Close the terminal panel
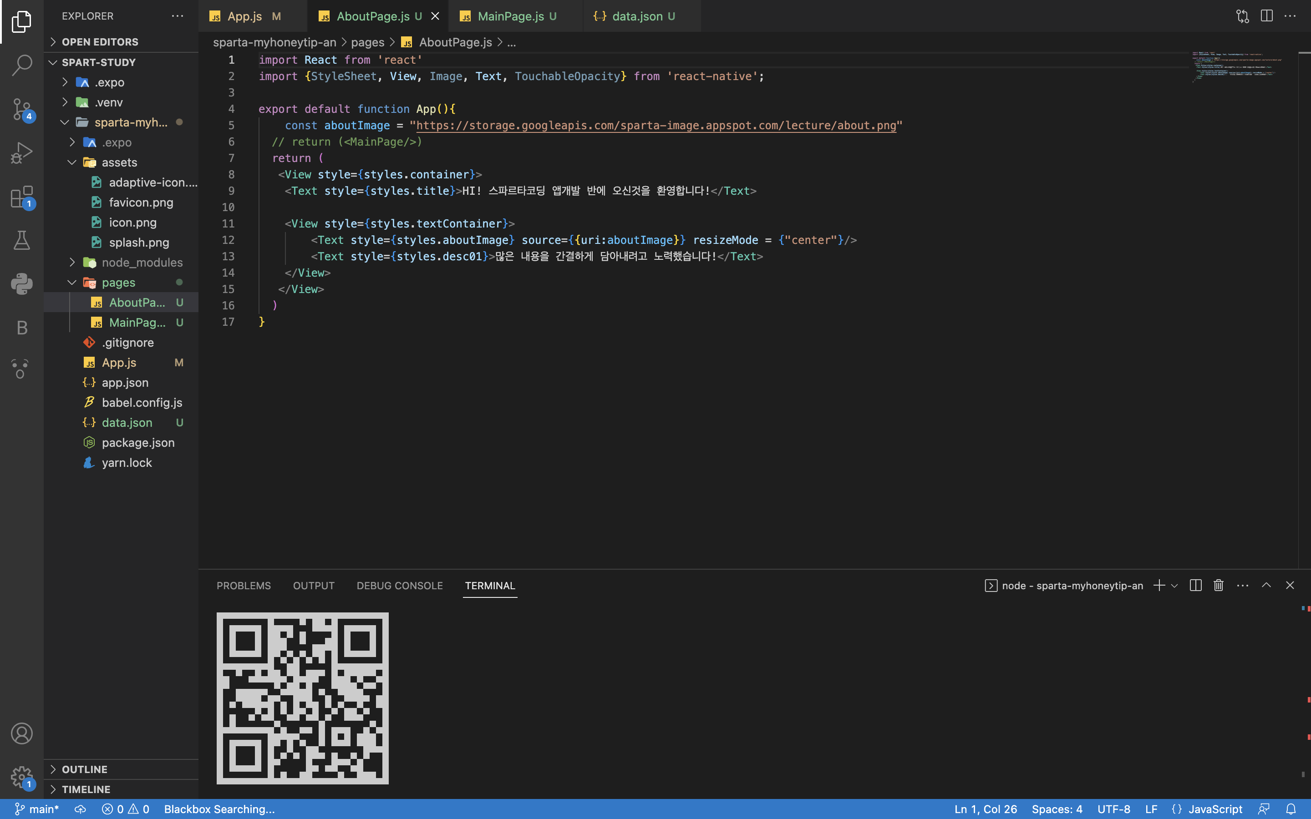This screenshot has width=1311, height=819. click(1290, 586)
